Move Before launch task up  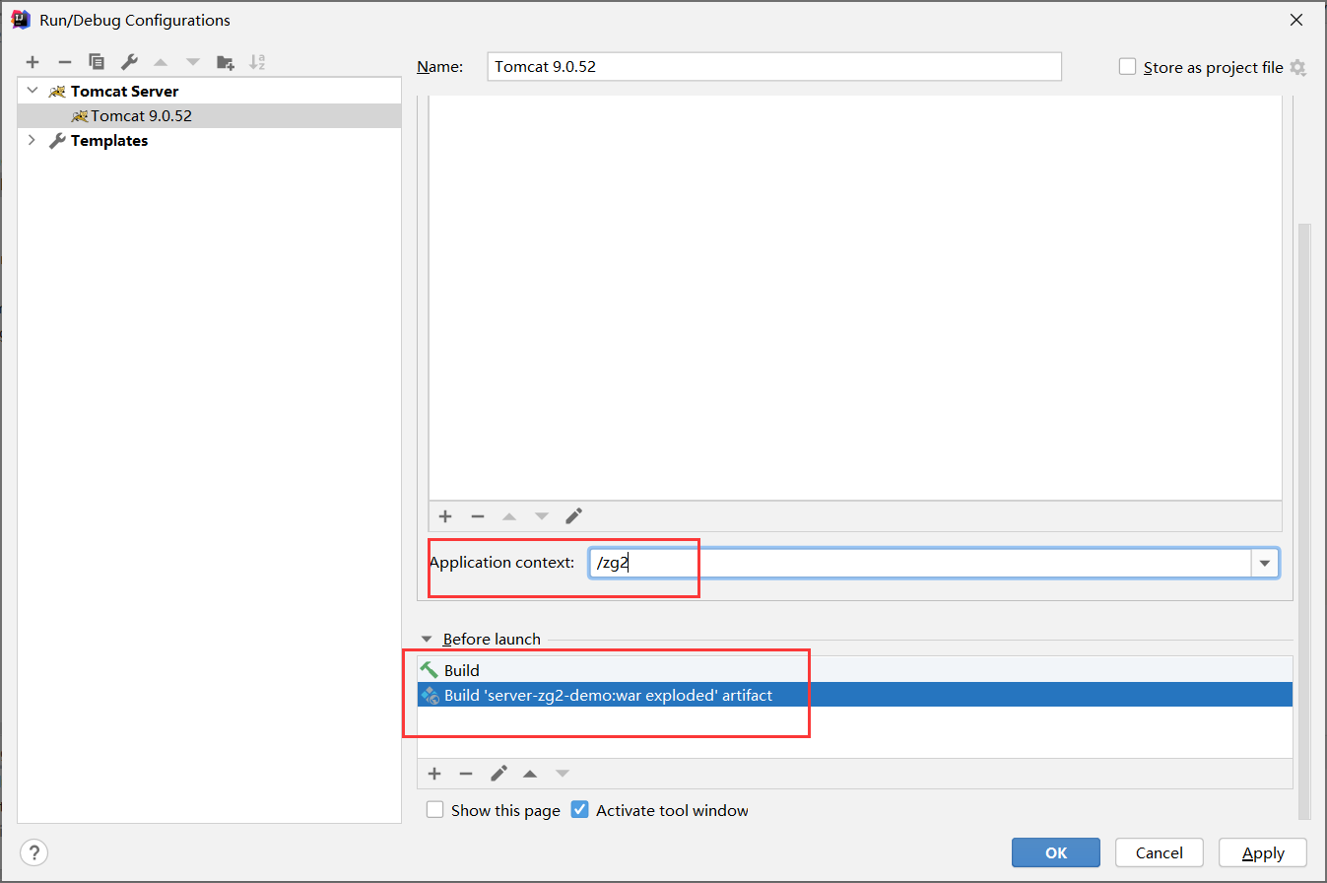coord(530,774)
